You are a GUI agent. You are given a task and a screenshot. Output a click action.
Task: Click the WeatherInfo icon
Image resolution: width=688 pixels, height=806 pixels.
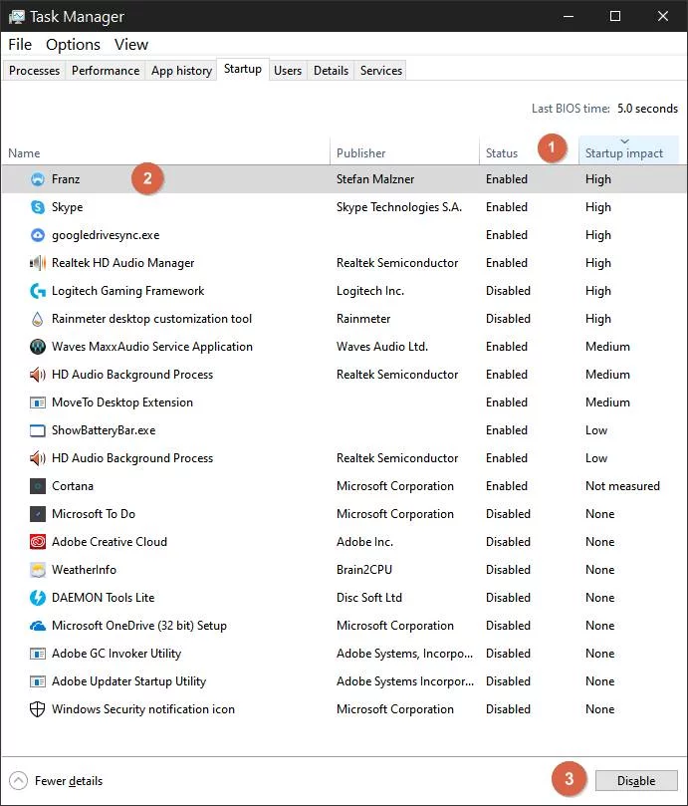coord(38,570)
